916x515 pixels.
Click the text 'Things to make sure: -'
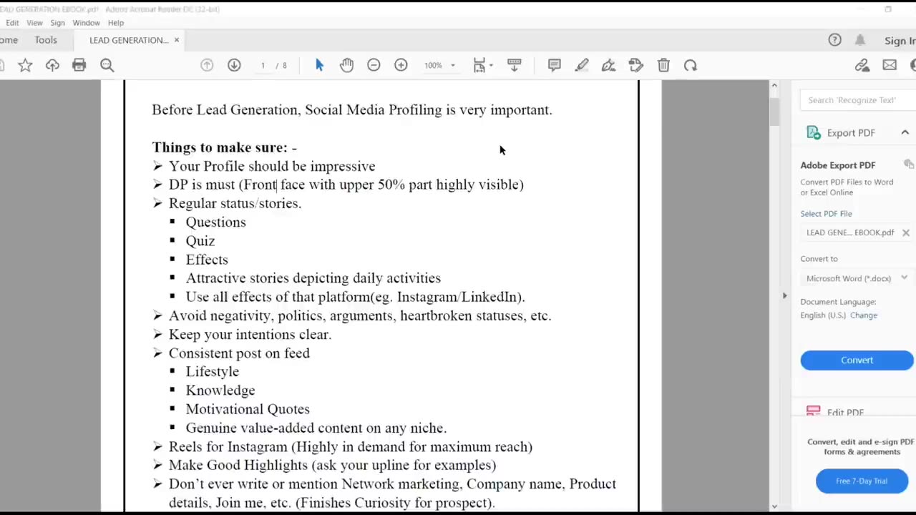tap(224, 147)
